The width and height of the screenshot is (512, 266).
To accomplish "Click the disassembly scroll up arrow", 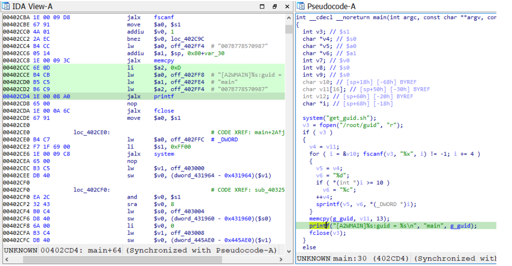I will 289,18.
